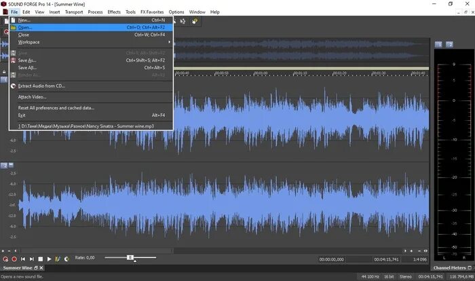Viewport: 475px width, 281px height.
Task: Click time zoom out minus at bottom-right
Action: click(x=419, y=251)
